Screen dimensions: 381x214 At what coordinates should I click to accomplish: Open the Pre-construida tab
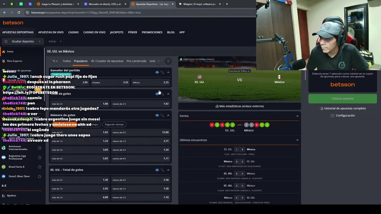pyautogui.click(x=136, y=61)
